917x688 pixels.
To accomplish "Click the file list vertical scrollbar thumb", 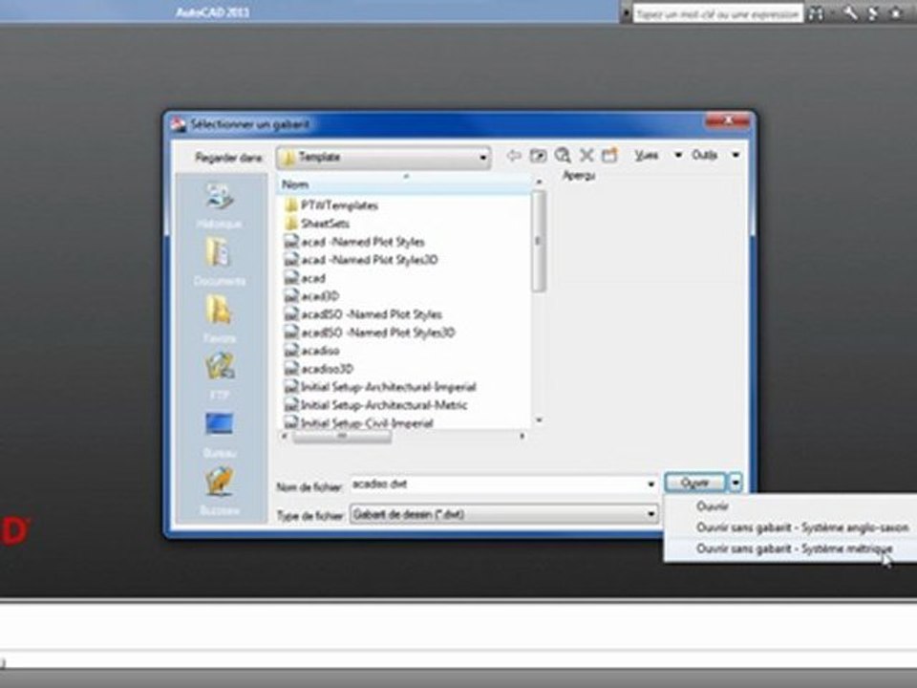I will (x=539, y=241).
